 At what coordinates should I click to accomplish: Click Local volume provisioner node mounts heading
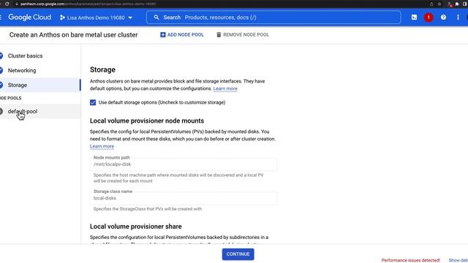[x=147, y=121]
